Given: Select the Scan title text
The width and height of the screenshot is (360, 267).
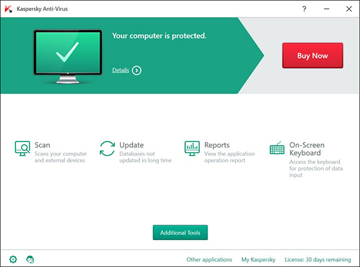Looking at the screenshot, I should (x=42, y=145).
